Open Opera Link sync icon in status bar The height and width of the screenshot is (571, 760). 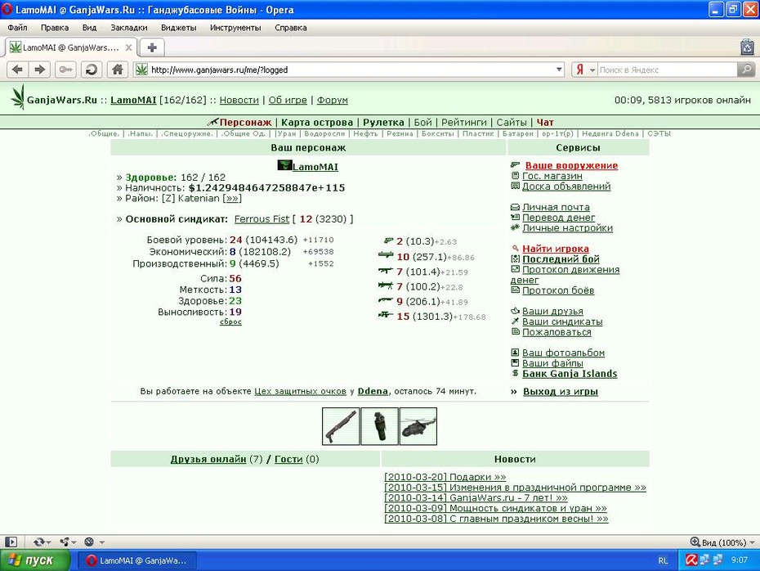[38, 542]
